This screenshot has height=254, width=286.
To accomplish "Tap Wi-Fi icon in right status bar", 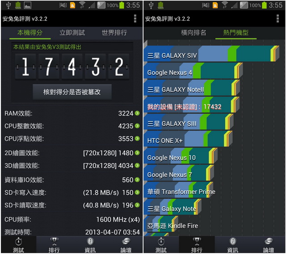I will (x=225, y=5).
